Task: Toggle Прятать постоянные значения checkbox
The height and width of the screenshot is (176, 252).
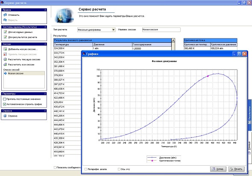Action: [5, 99]
